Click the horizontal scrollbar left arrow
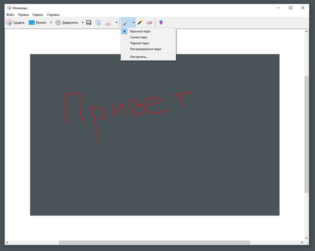This screenshot has width=315, height=251. [x=7, y=242]
